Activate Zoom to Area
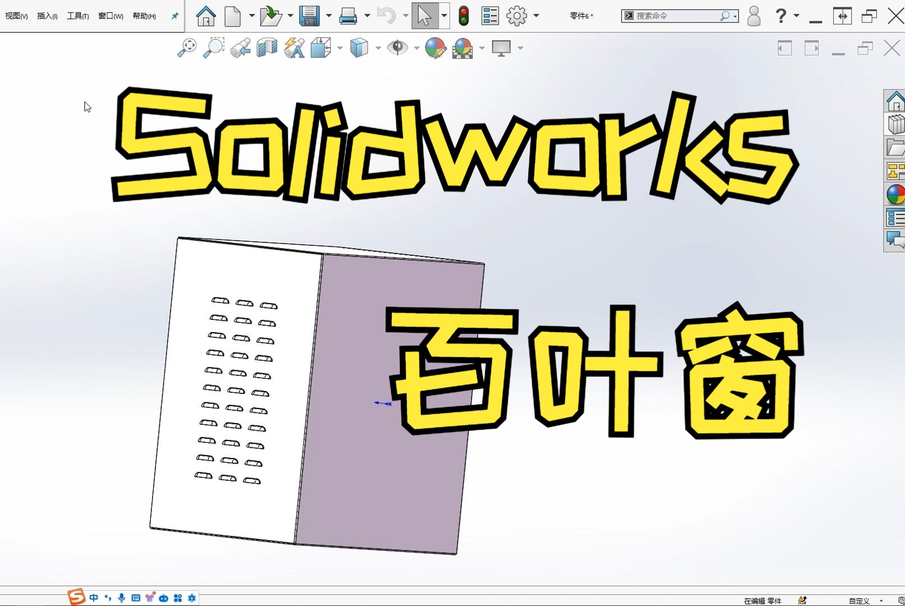The image size is (905, 606). coord(214,48)
